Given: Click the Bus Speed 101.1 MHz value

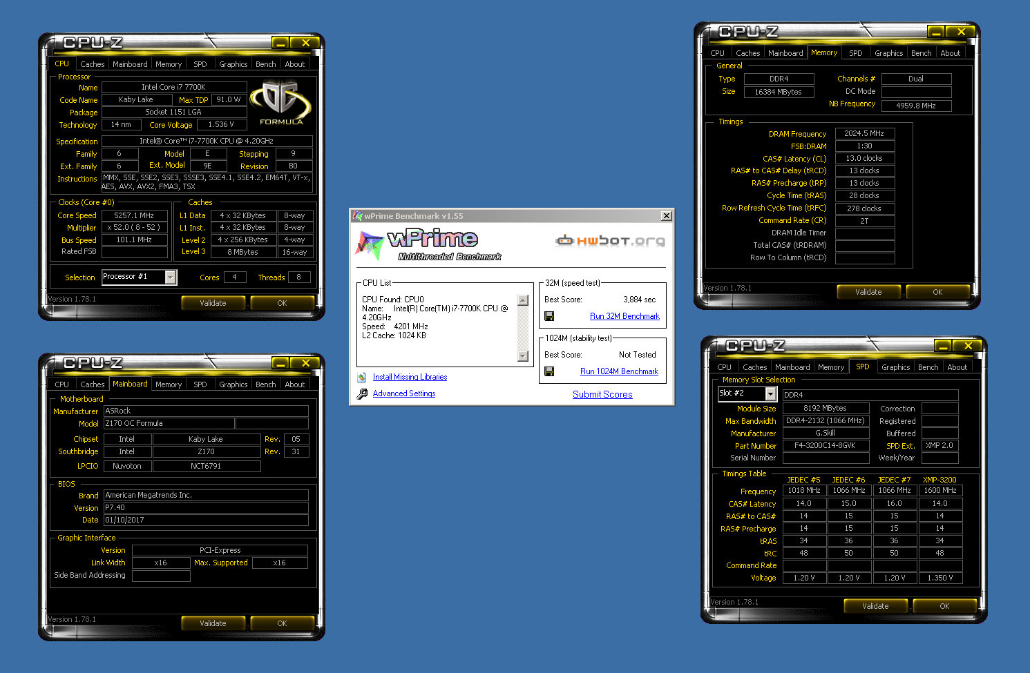Looking at the screenshot, I should 134,240.
